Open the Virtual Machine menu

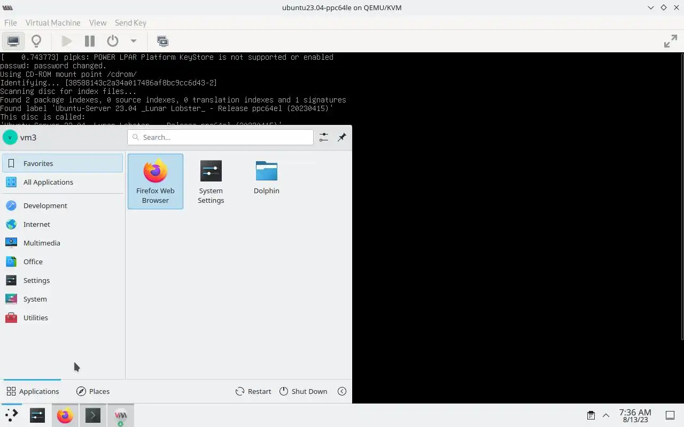click(53, 23)
